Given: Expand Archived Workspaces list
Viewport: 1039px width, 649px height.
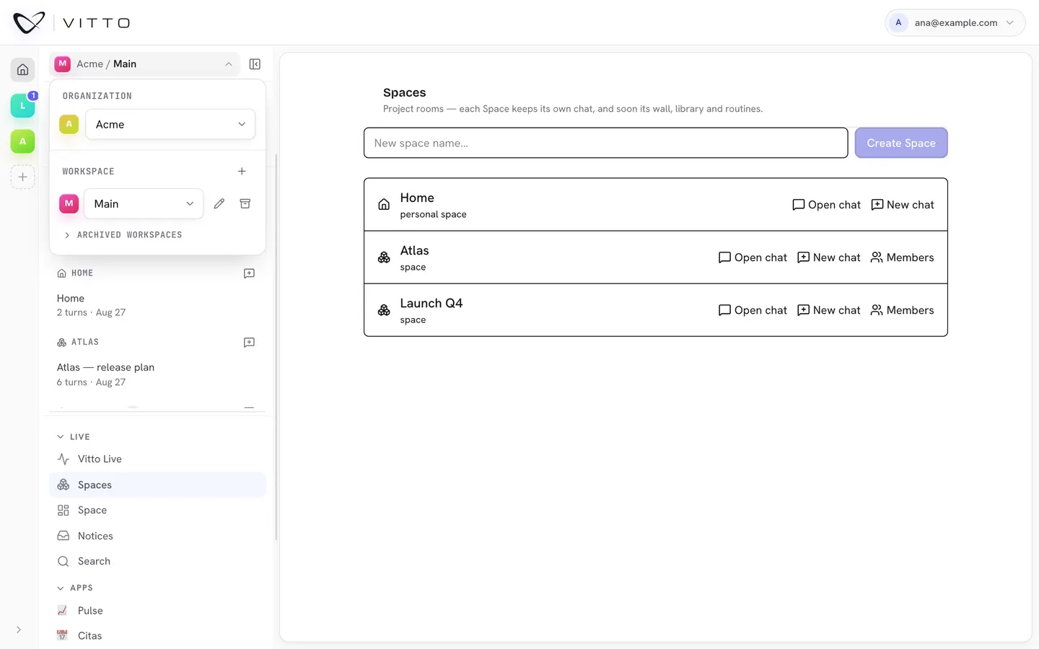Looking at the screenshot, I should tap(123, 235).
